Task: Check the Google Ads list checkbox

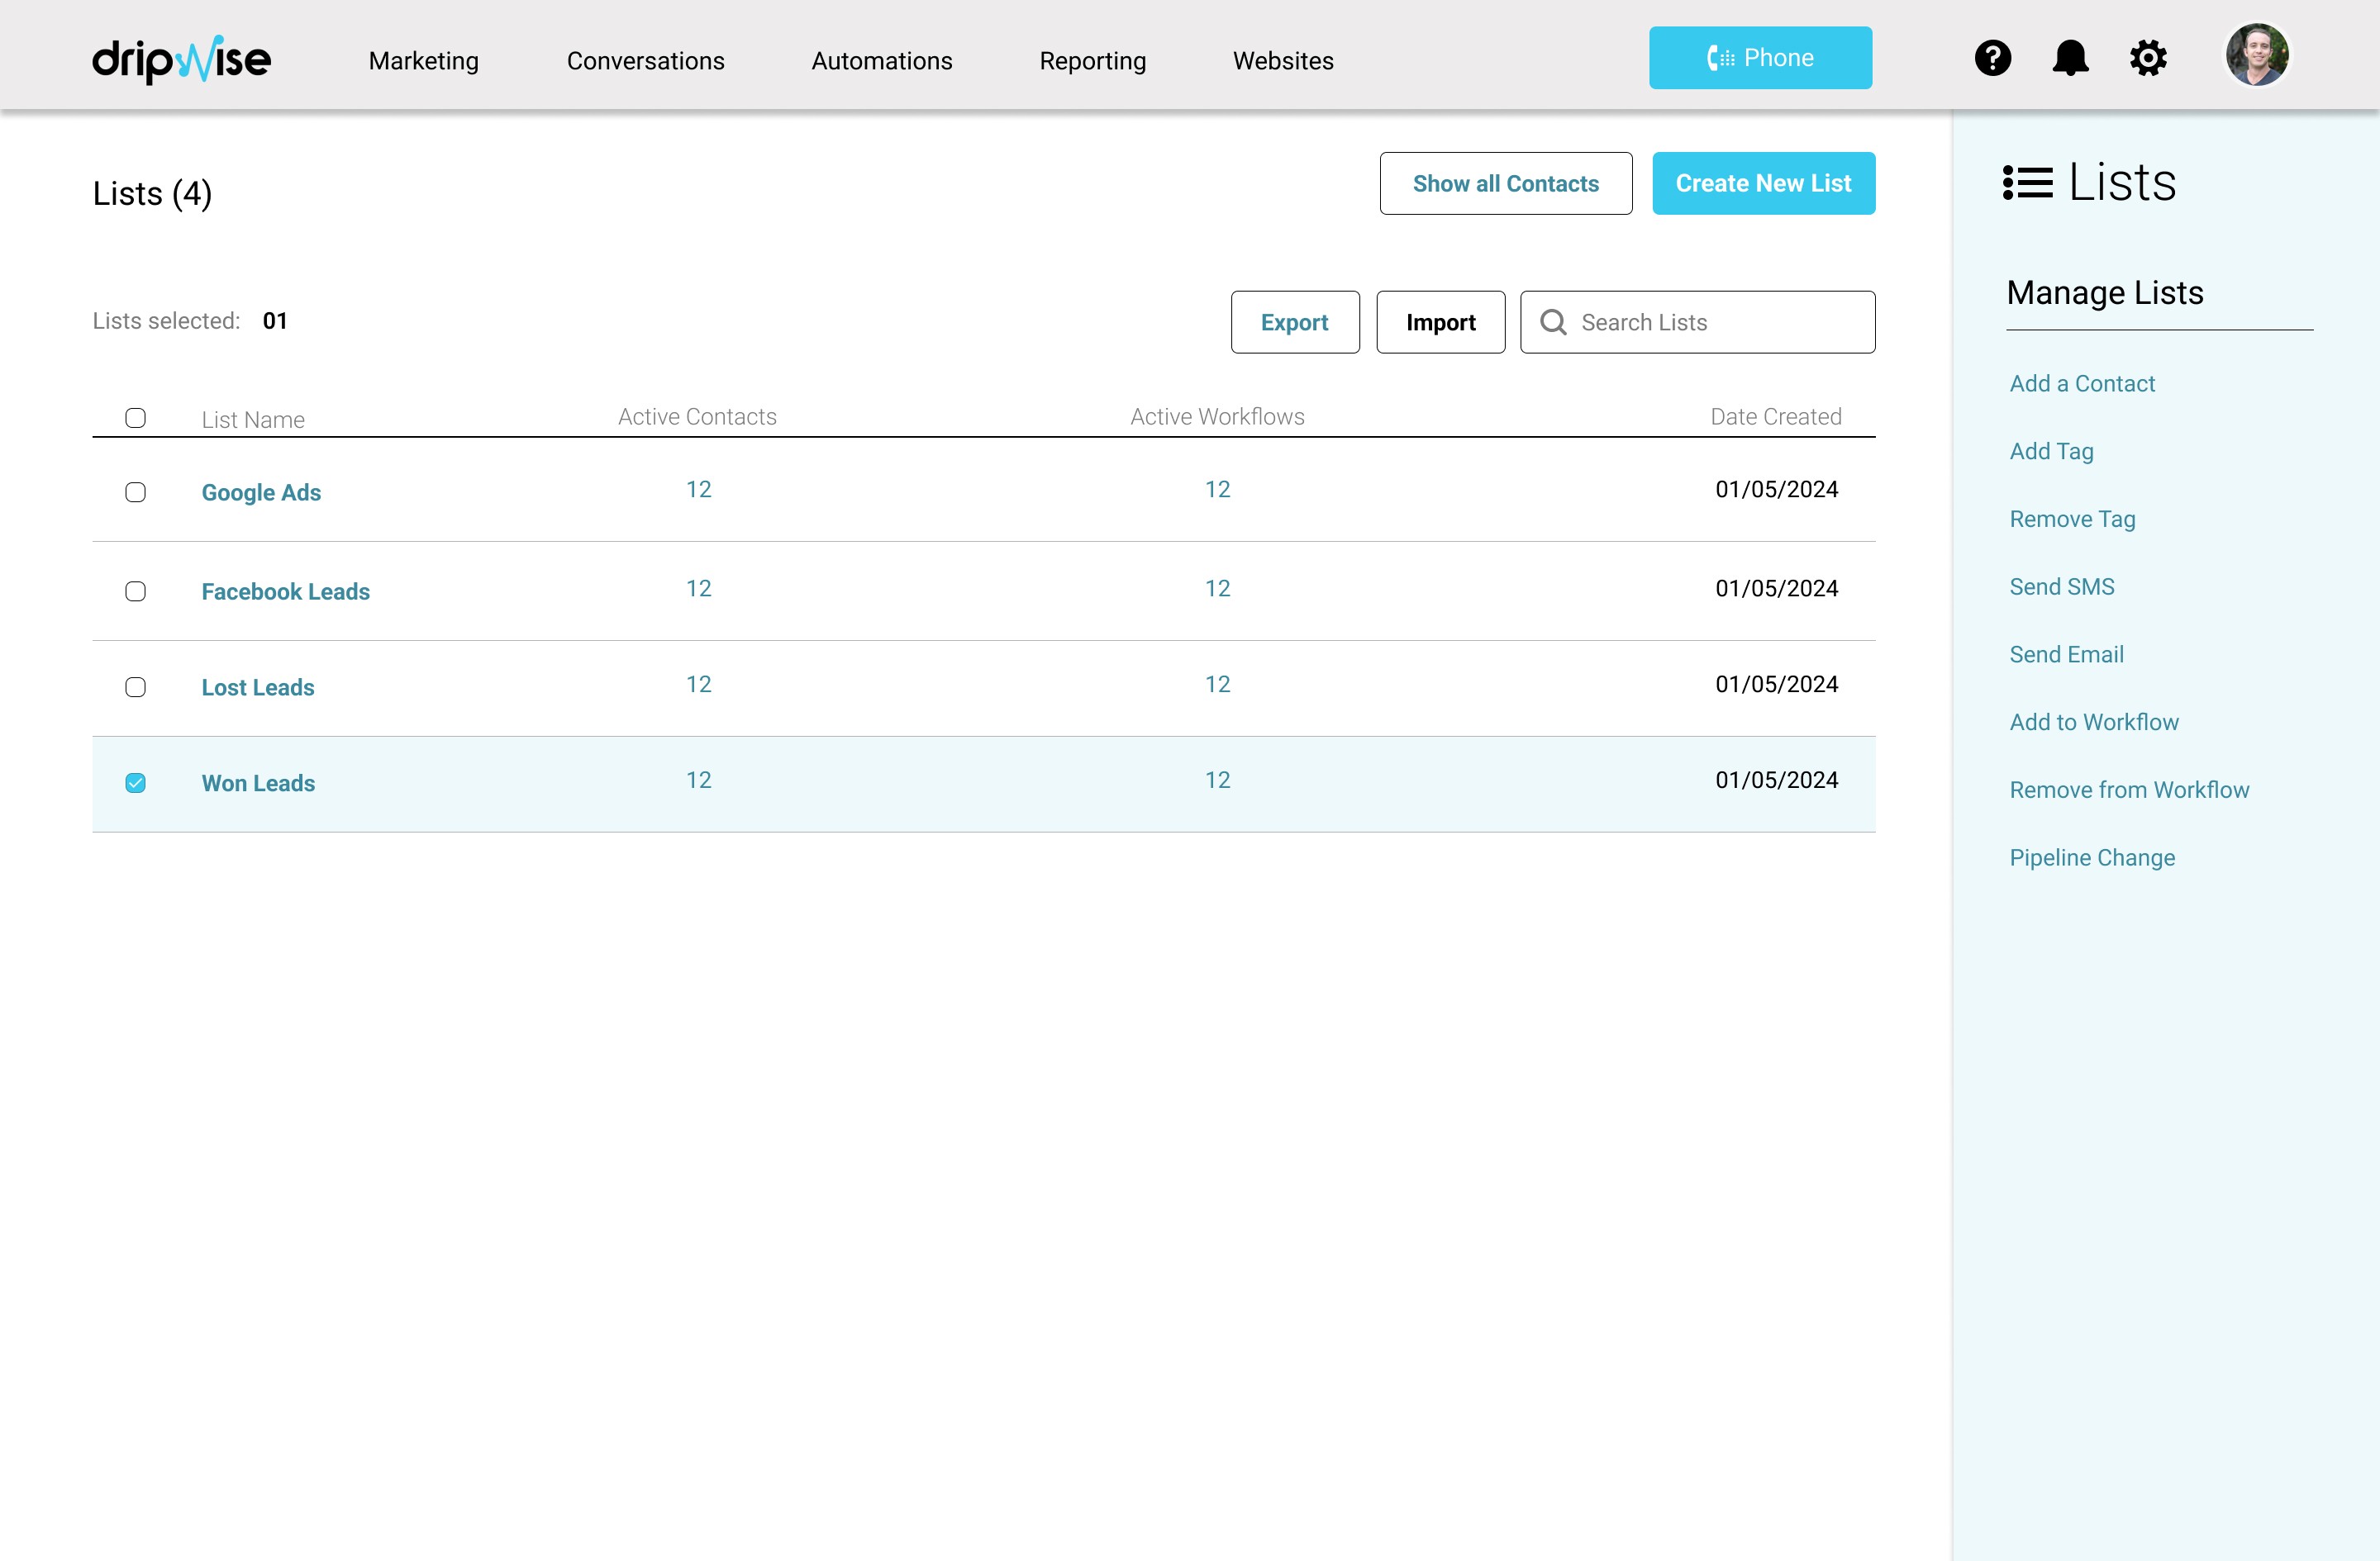Action: point(135,491)
